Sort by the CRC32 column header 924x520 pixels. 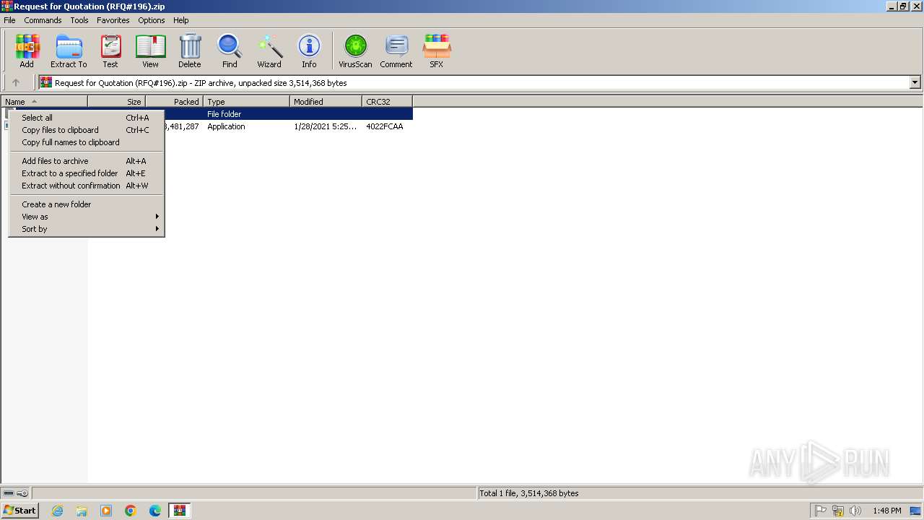click(x=388, y=102)
